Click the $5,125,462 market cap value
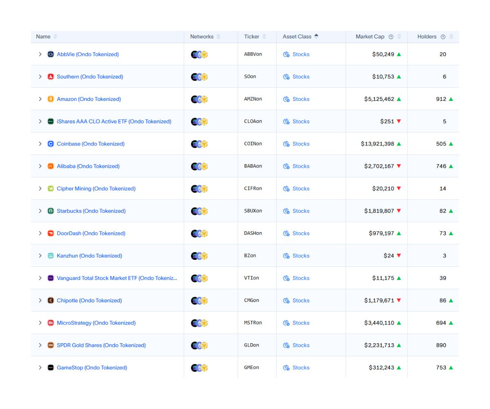490x409 pixels. coord(379,99)
